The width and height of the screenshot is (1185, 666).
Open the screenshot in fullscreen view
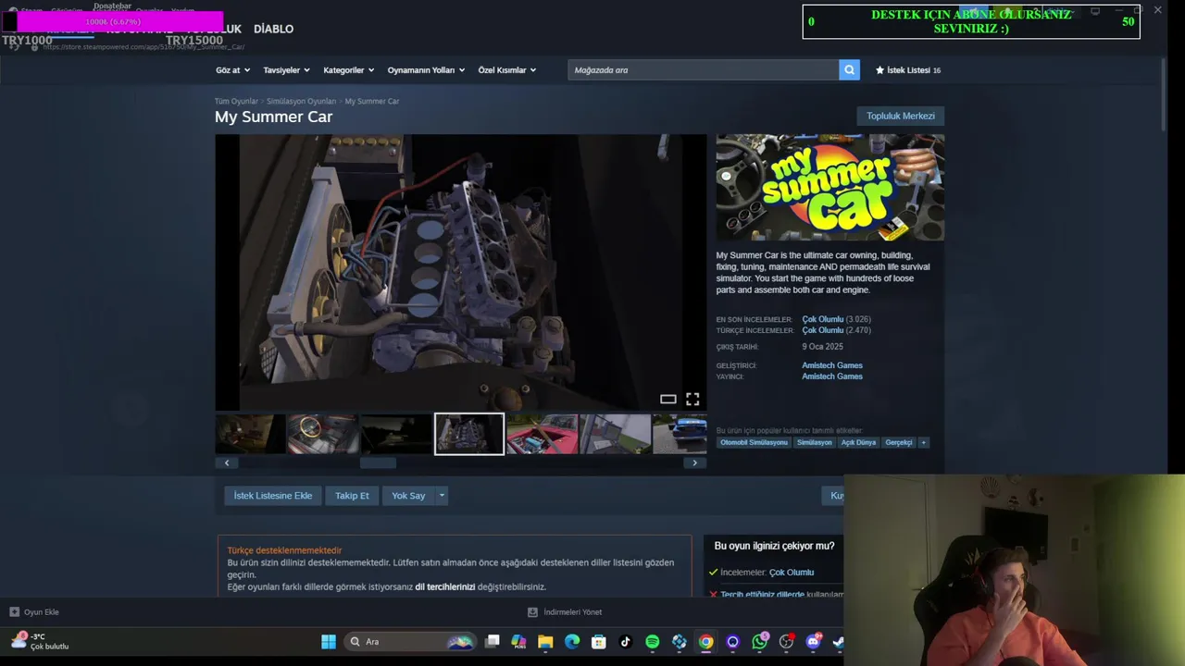click(692, 400)
